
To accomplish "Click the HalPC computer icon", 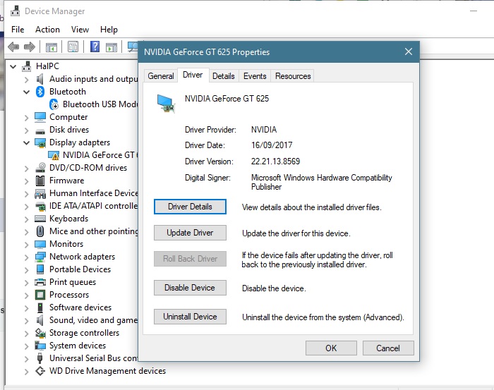I will pyautogui.click(x=27, y=66).
